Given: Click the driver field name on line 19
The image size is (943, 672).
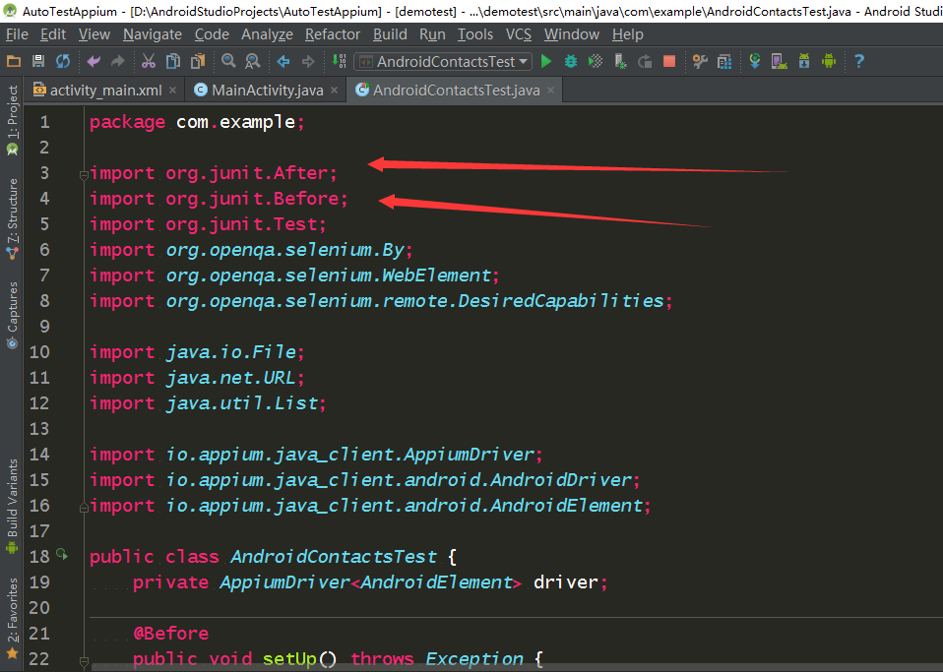Looking at the screenshot, I should [565, 581].
